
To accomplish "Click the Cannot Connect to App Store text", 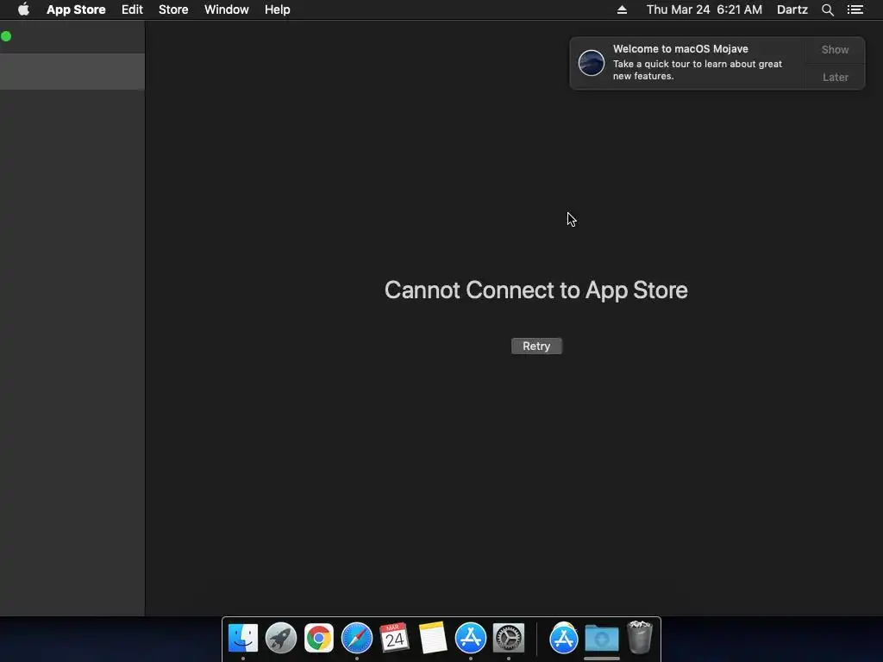I will pos(536,290).
